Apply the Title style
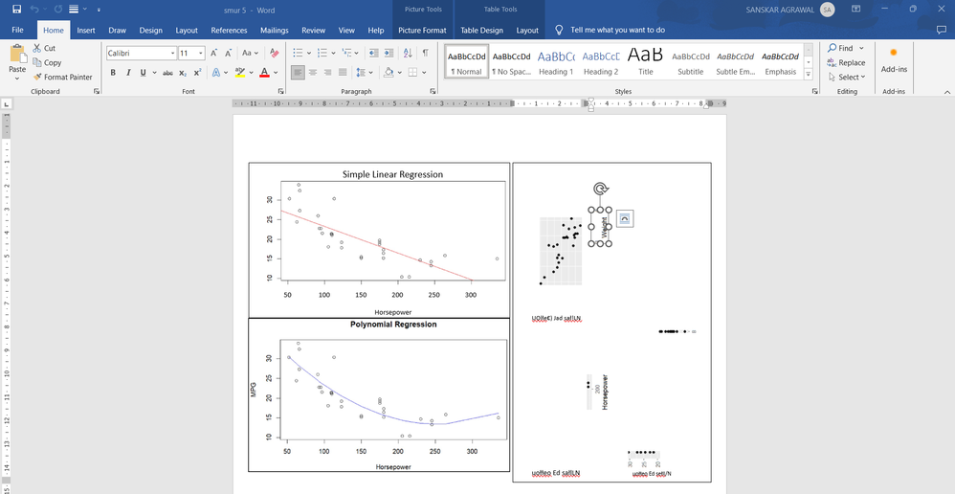955x494 pixels. click(x=646, y=61)
